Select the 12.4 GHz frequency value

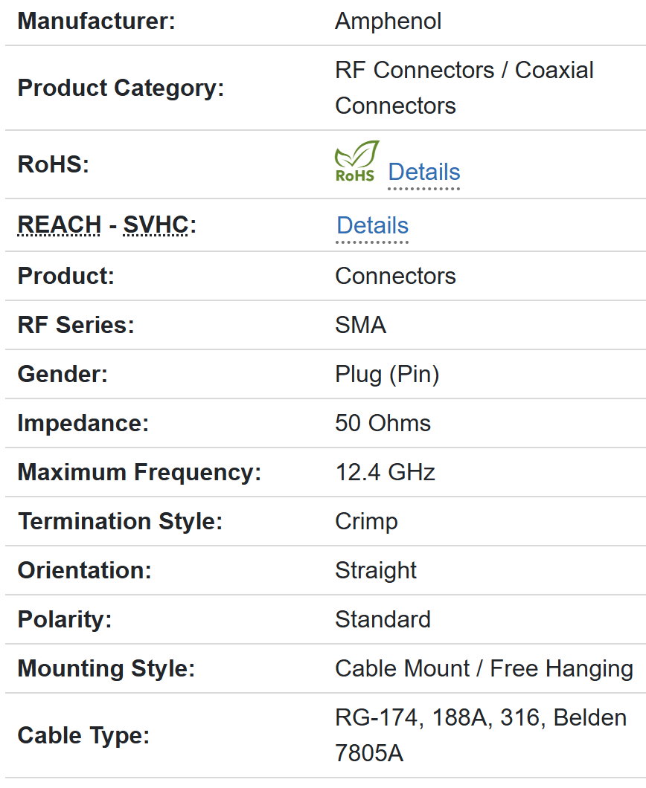pos(385,472)
